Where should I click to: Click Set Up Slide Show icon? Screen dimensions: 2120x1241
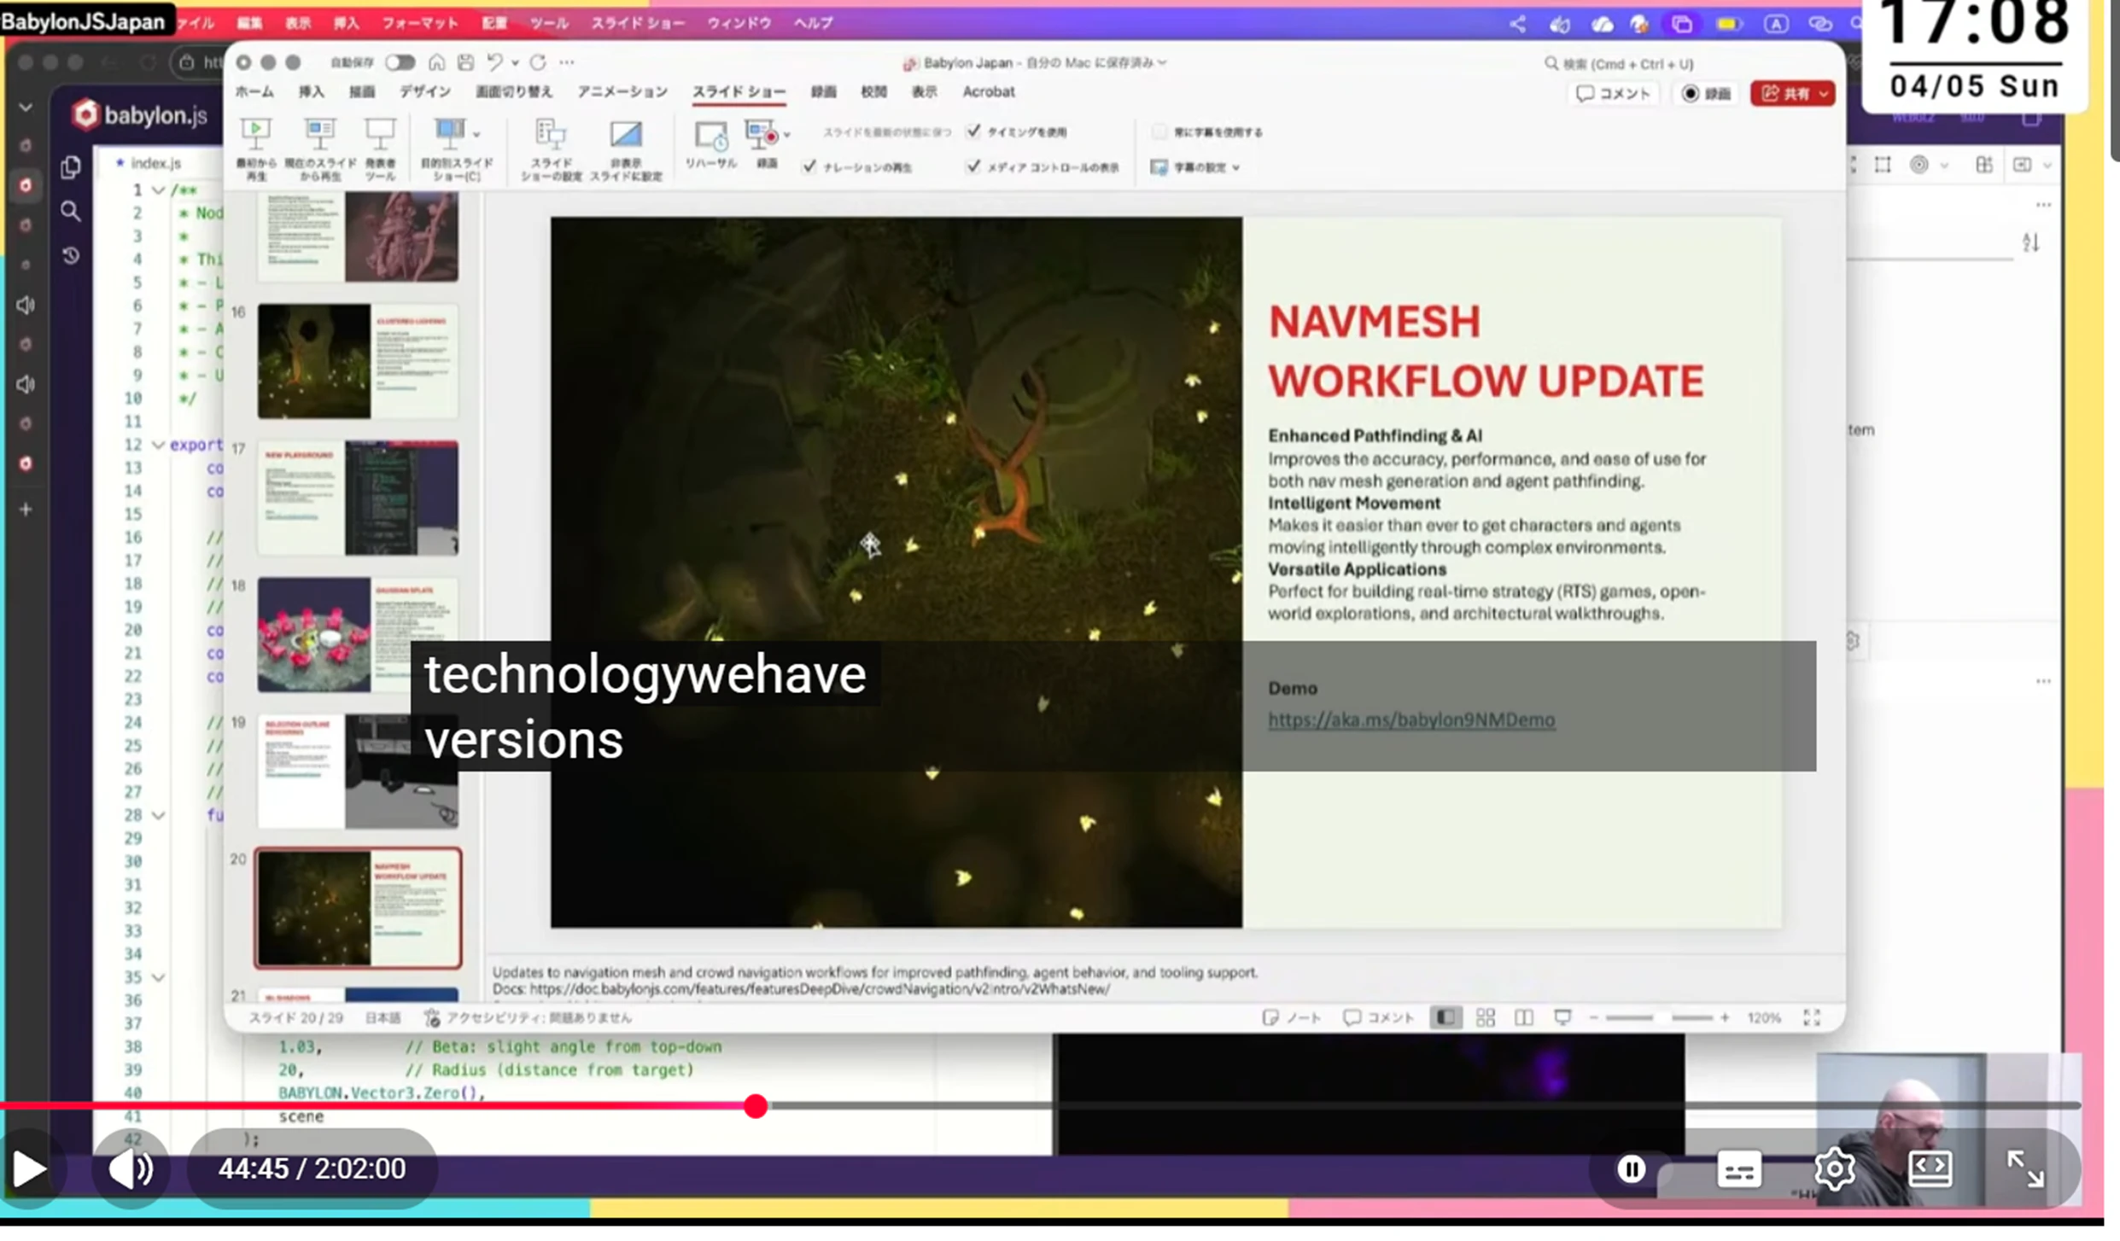pos(551,134)
